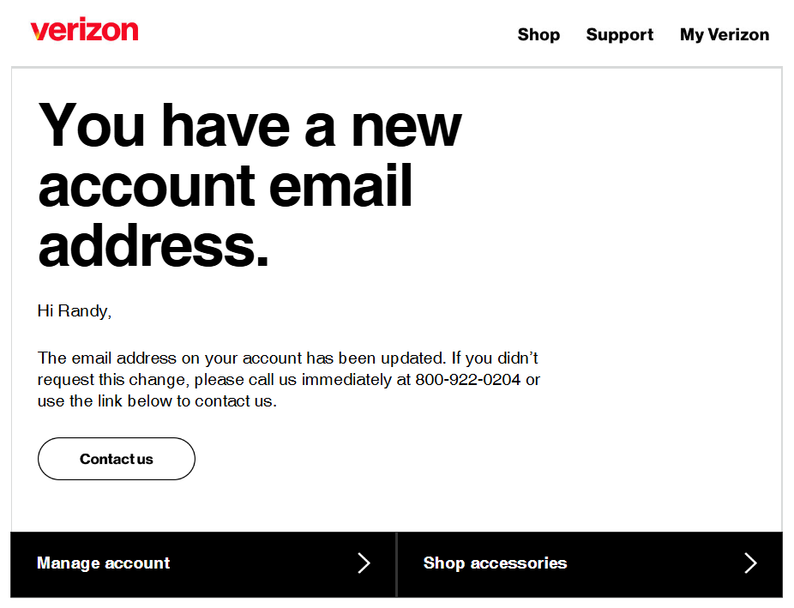This screenshot has height=608, width=794.
Task: Click the 'account email' headline line
Action: point(226,184)
